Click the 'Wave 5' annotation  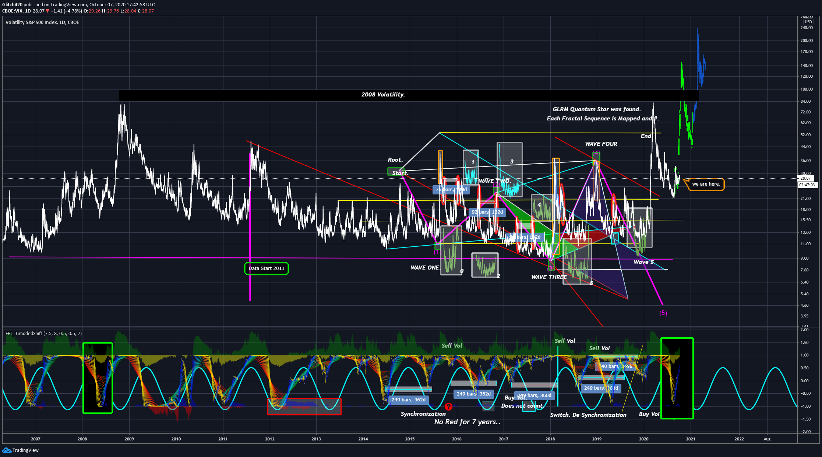pos(644,262)
